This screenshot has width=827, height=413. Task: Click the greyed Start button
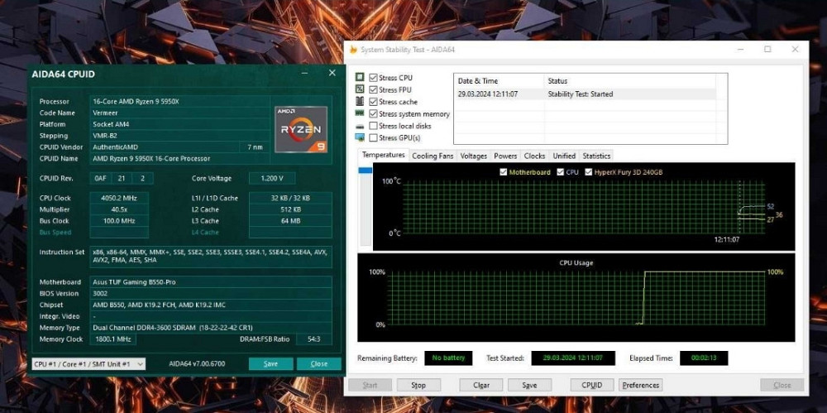click(x=370, y=385)
